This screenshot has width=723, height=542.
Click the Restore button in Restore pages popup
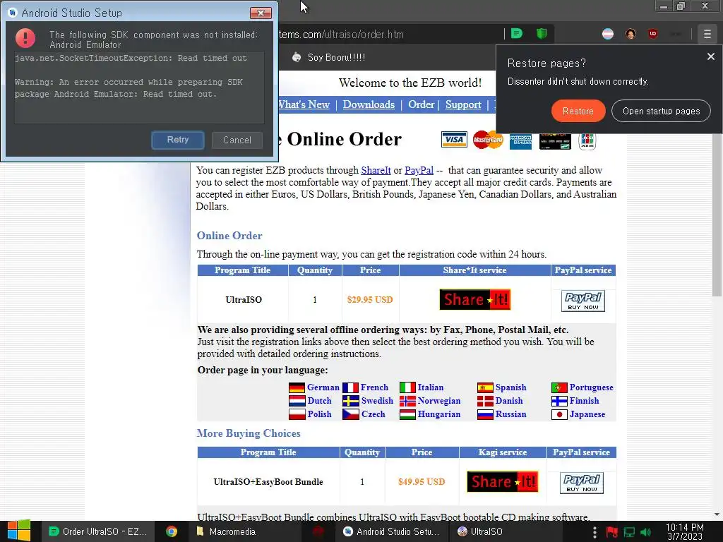pos(578,111)
